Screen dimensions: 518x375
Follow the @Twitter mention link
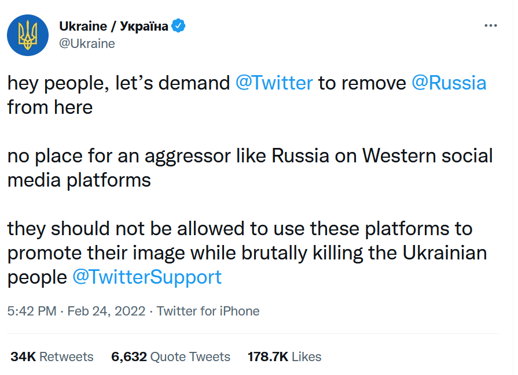pyautogui.click(x=274, y=83)
